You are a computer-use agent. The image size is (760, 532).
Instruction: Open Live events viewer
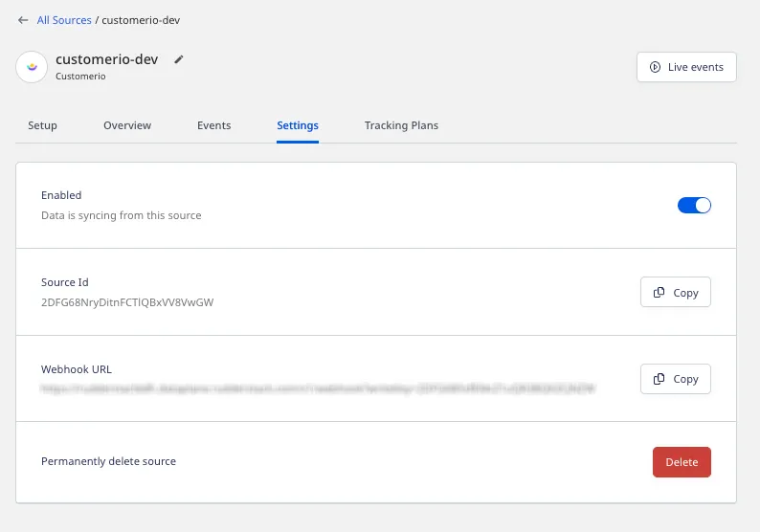click(686, 67)
